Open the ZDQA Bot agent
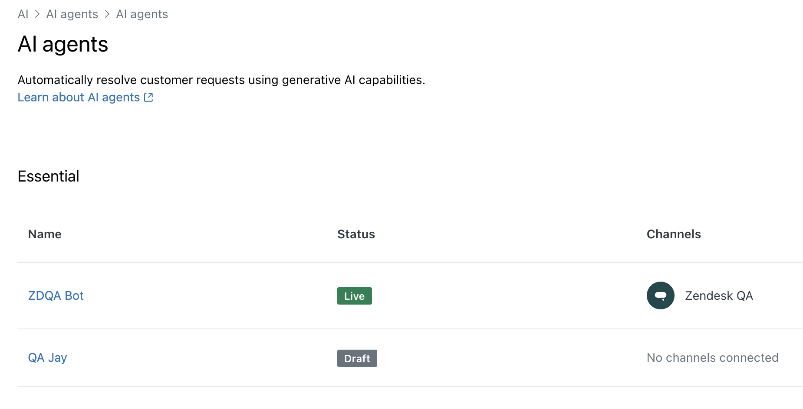Screen dimensions: 803x409 (x=56, y=295)
